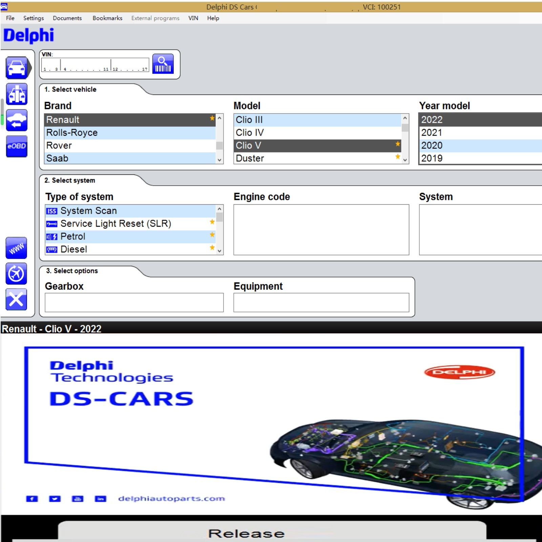Click the favorite star on Renault row

pos(212,118)
